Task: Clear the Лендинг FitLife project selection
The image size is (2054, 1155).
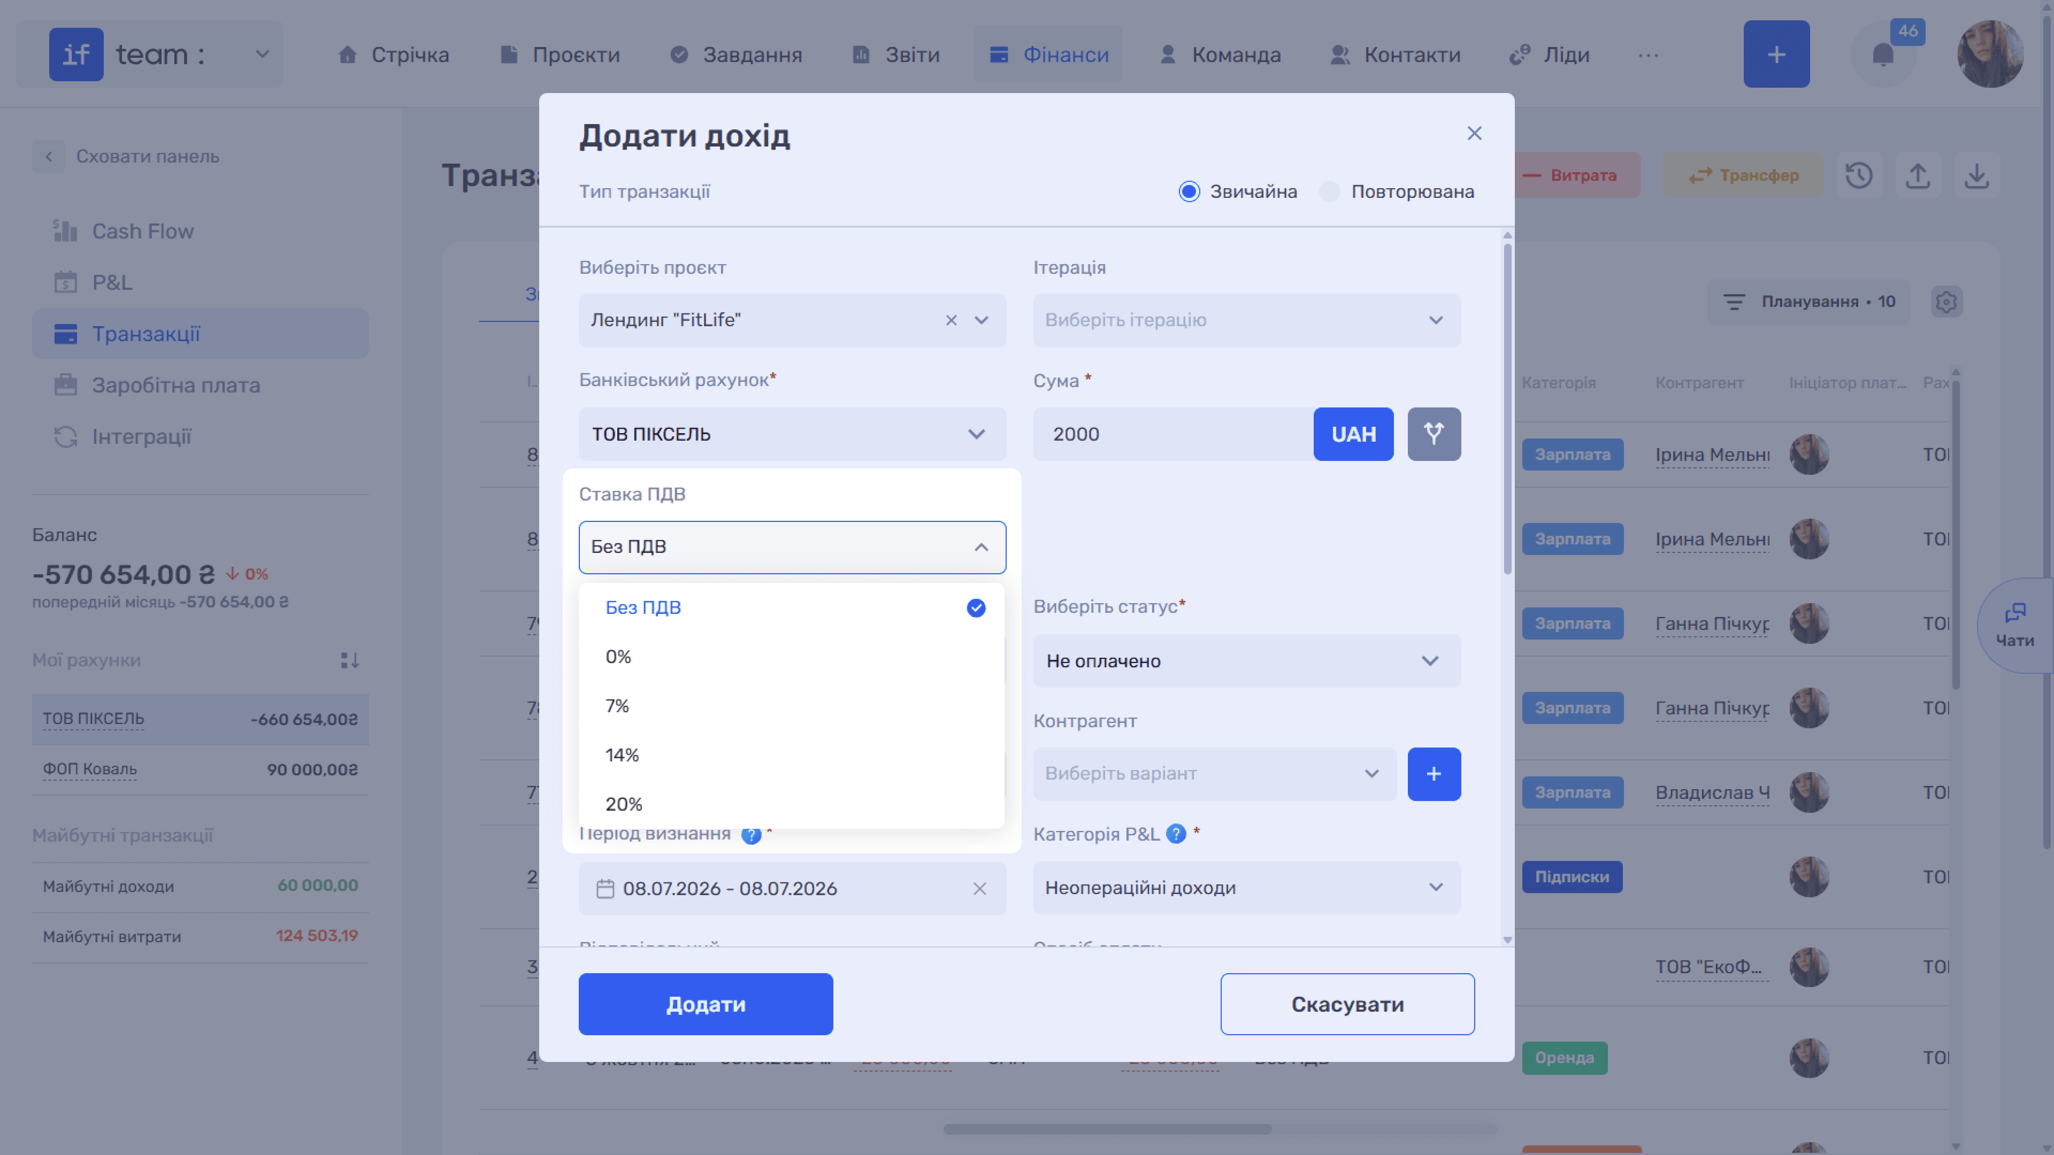Action: pyautogui.click(x=951, y=320)
